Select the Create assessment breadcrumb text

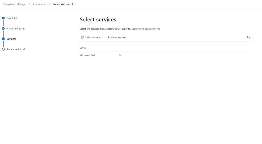(63, 4)
